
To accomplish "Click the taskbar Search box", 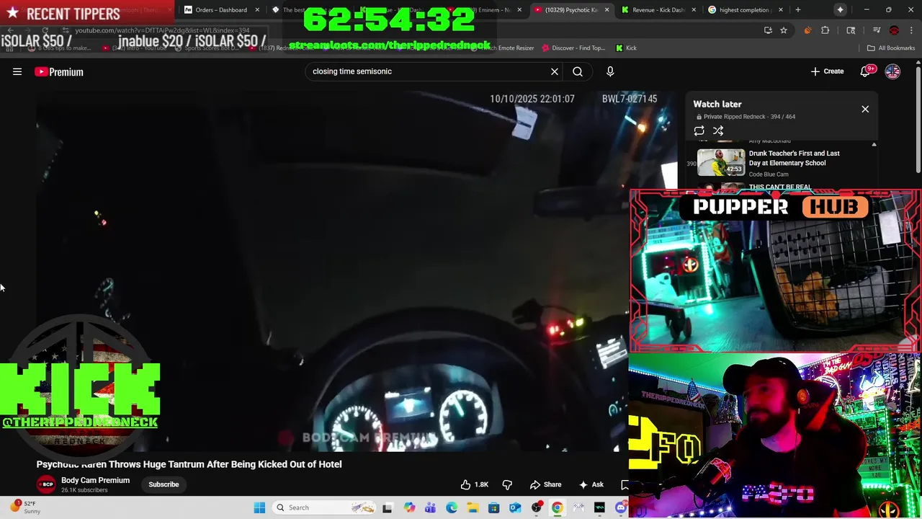I will [x=326, y=507].
